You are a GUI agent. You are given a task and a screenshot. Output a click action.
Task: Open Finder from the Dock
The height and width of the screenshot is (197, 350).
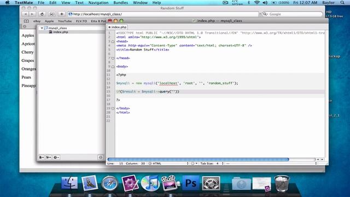tap(69, 183)
